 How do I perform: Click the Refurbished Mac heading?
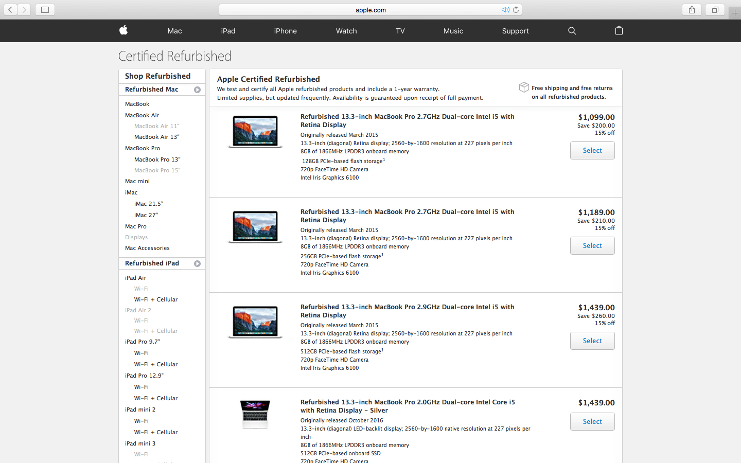(x=151, y=90)
